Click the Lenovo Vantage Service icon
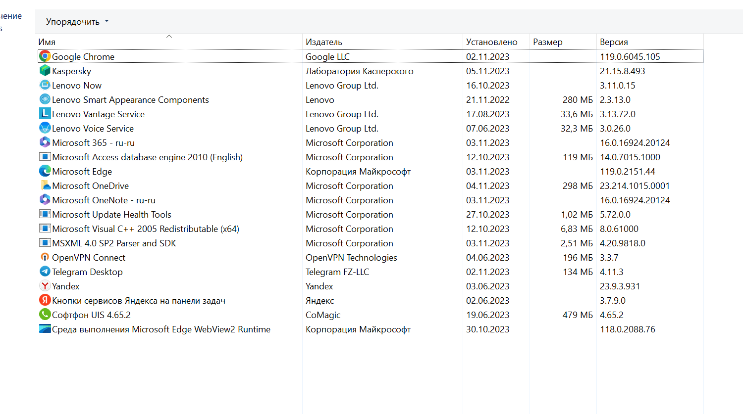This screenshot has width=743, height=414. (45, 114)
